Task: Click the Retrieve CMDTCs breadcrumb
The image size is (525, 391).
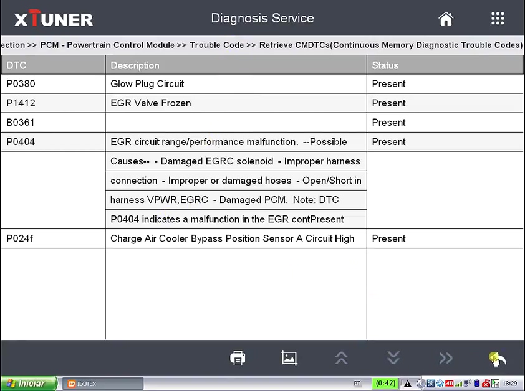Action: coord(391,45)
